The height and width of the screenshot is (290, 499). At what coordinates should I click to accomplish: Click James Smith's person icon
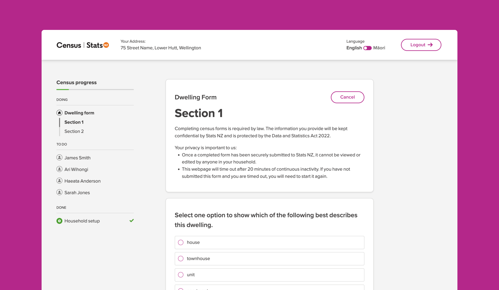point(59,157)
